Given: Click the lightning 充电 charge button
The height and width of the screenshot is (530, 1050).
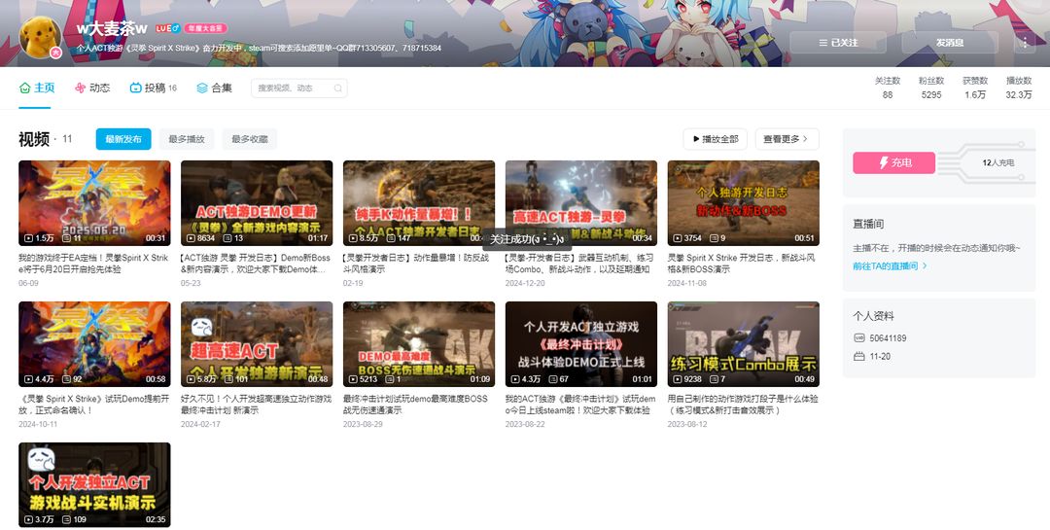Looking at the screenshot, I should (x=894, y=162).
